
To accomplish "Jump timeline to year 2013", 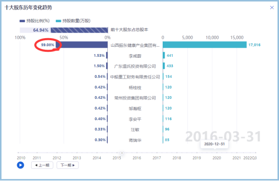I will (77, 158).
